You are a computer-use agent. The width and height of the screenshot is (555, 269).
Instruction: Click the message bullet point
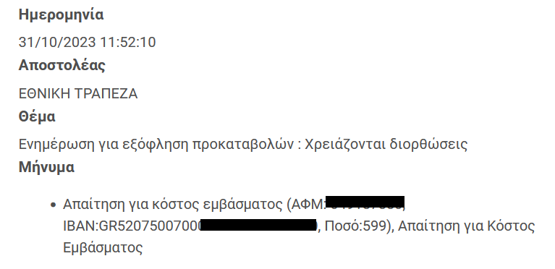click(53, 205)
